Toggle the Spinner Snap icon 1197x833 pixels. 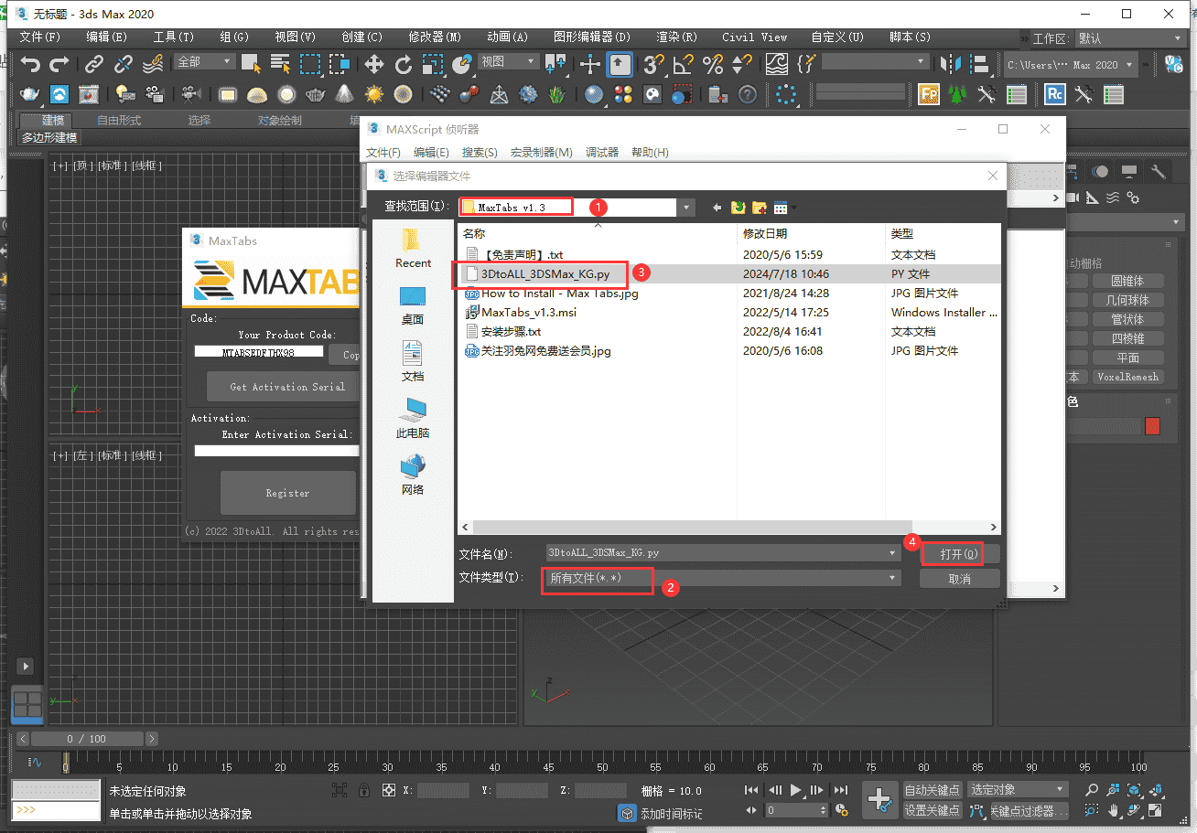[741, 64]
